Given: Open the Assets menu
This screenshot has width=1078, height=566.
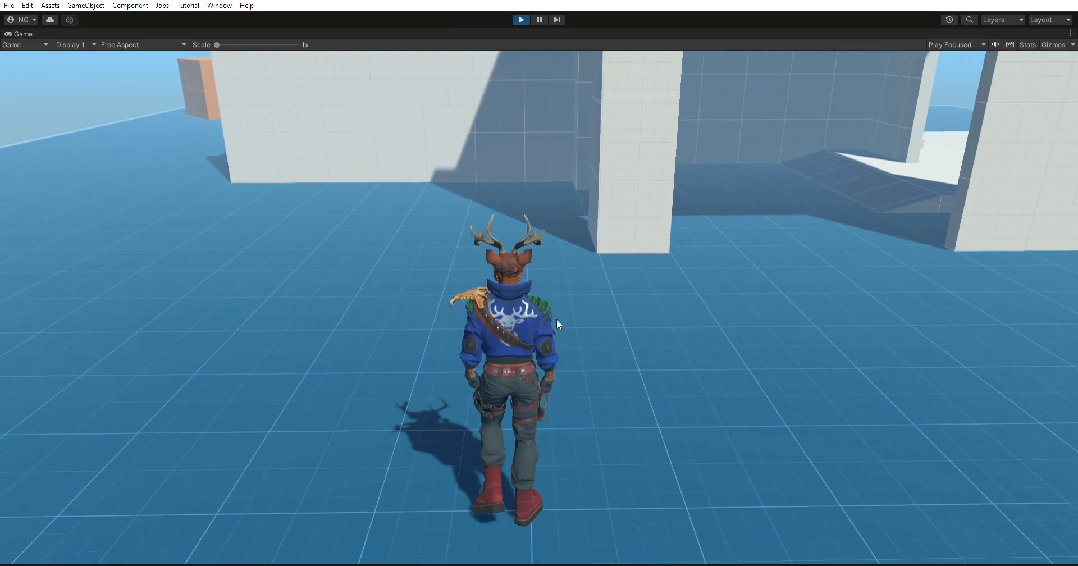Looking at the screenshot, I should point(50,6).
